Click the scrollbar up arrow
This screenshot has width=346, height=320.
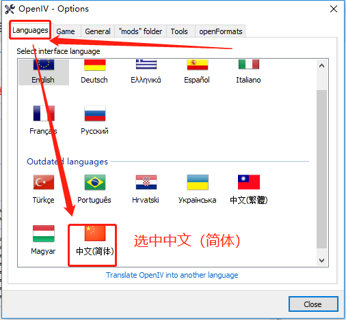(321, 66)
